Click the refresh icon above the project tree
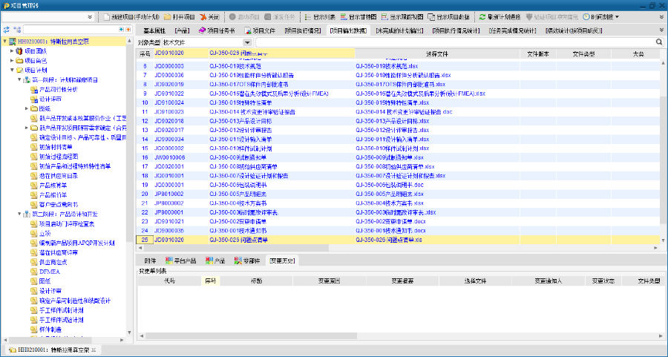 click(x=7, y=30)
